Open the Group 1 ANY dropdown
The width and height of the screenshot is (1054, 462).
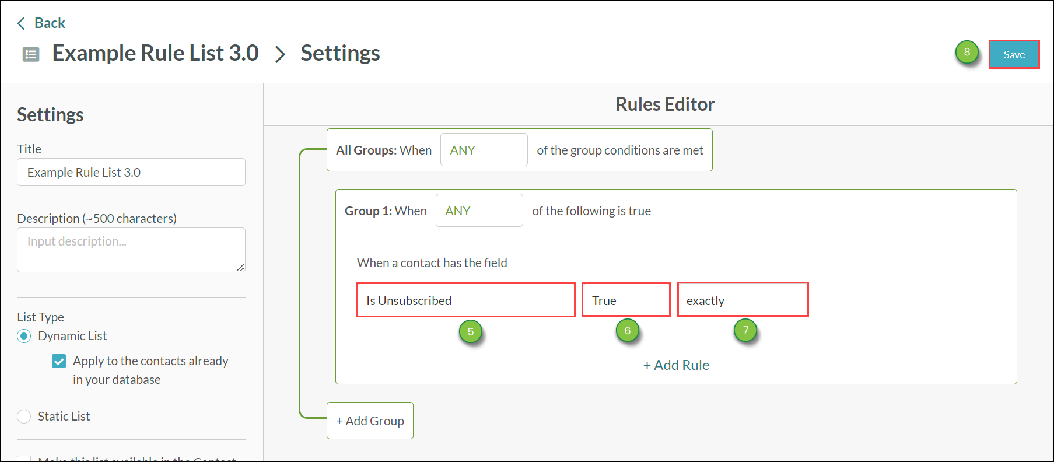(x=479, y=211)
